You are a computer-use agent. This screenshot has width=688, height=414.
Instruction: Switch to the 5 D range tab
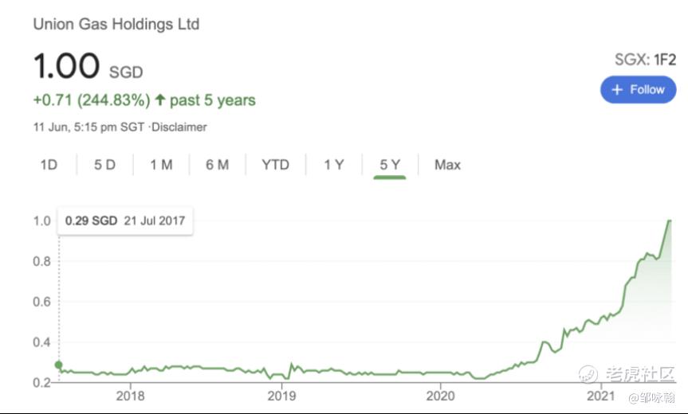[105, 165]
